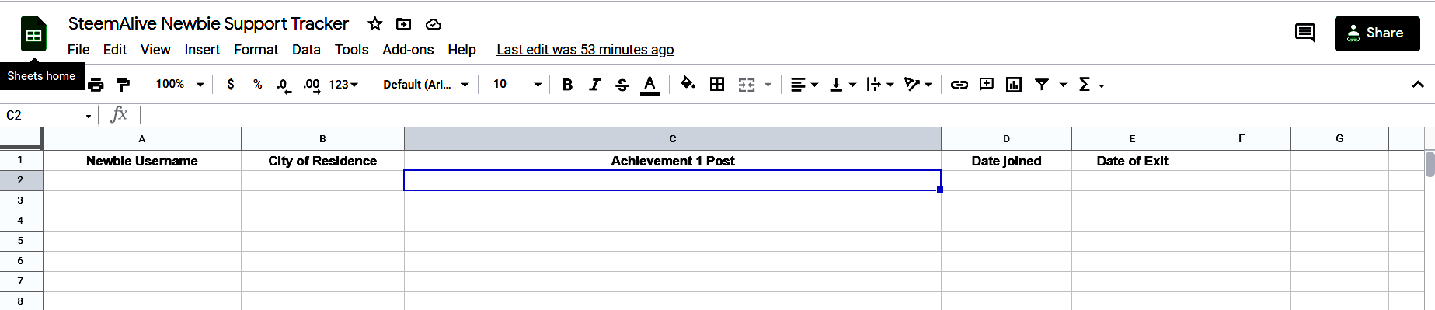Screen dimensions: 1435x310
Task: Click the Move to folder icon
Action: (x=404, y=24)
